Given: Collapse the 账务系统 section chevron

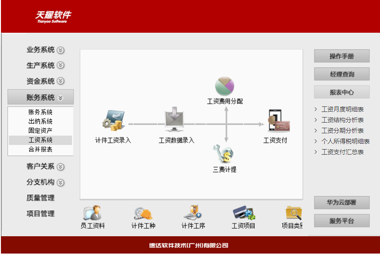Looking at the screenshot, I should coord(61,98).
